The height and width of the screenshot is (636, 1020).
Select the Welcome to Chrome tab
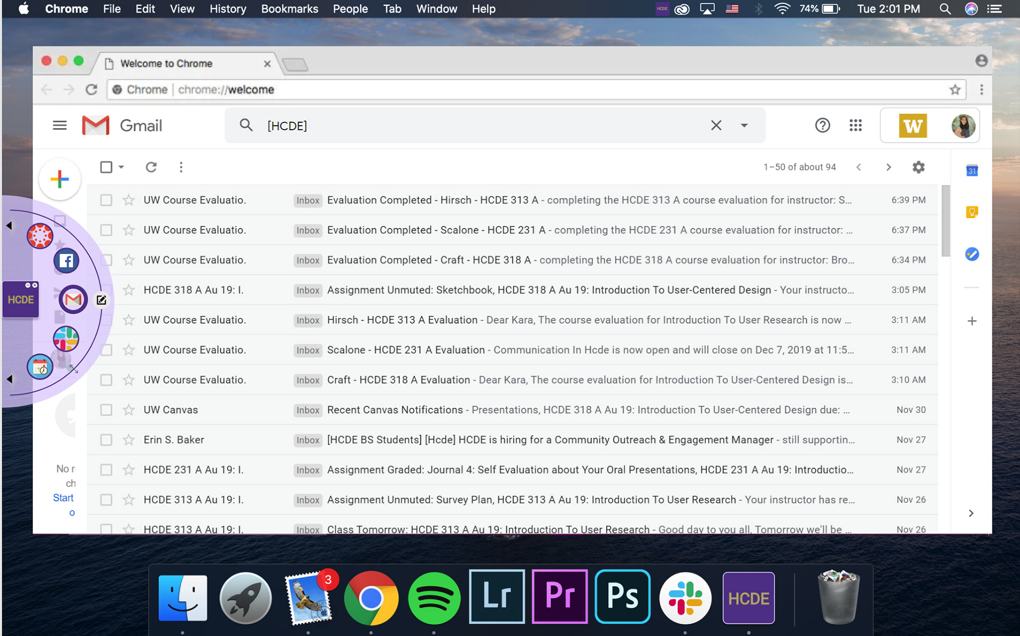[187, 64]
